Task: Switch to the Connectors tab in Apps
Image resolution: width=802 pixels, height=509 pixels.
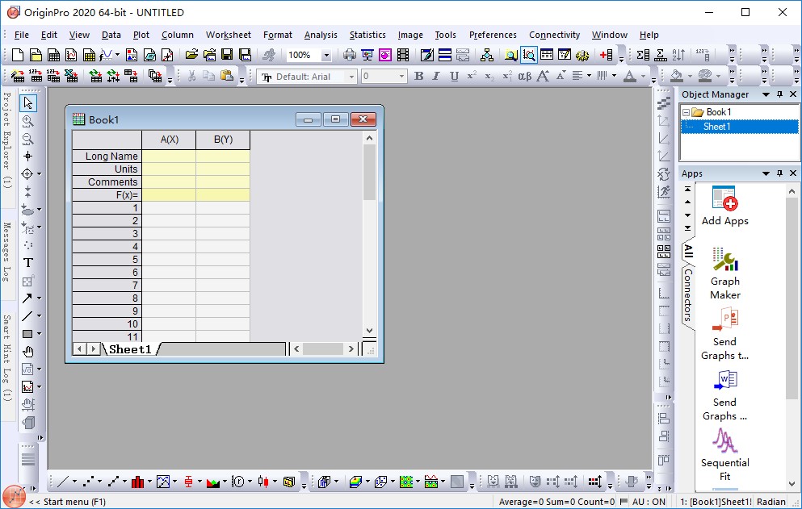Action: pos(687,295)
